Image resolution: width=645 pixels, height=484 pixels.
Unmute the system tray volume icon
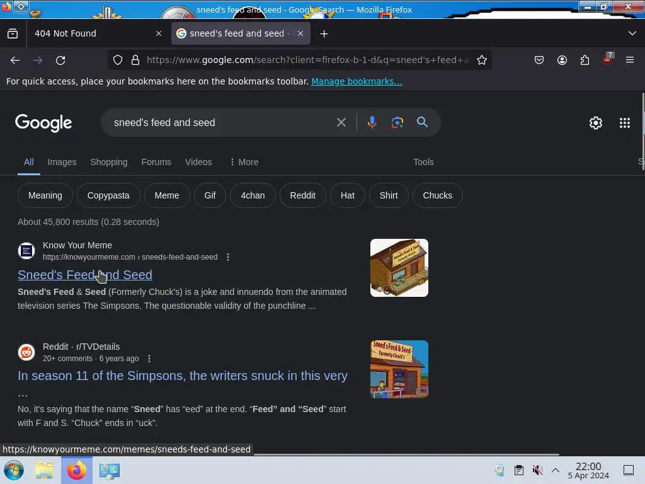(x=537, y=470)
